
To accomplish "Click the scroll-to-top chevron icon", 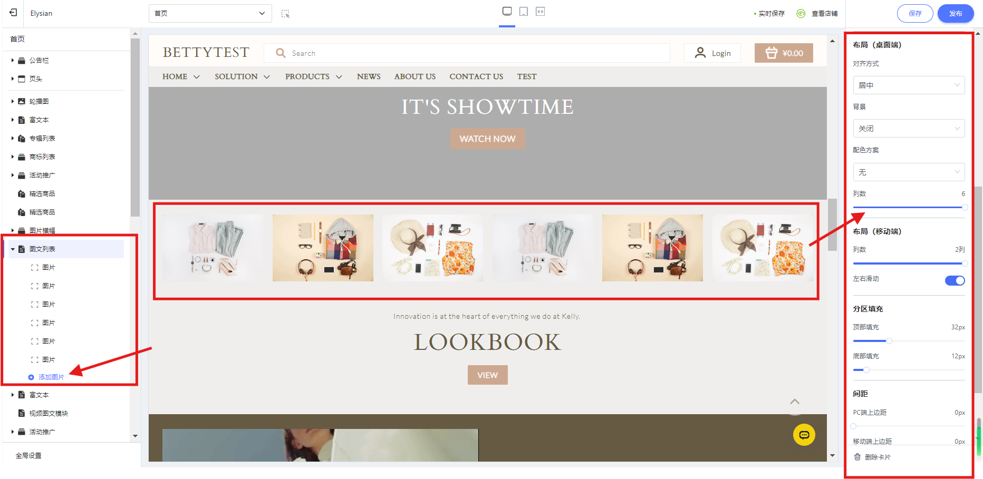I will [795, 402].
